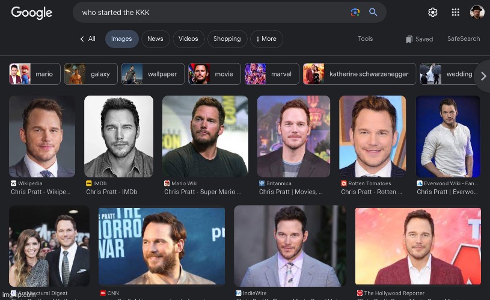
Task: Select the 'mario' filter chip
Action: [35, 74]
